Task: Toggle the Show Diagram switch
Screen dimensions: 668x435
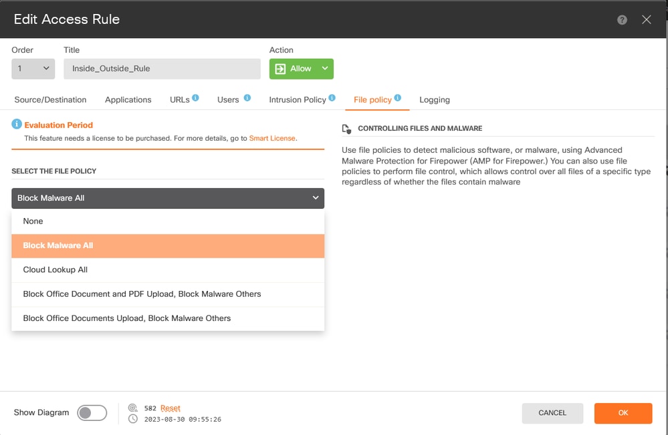Action: coord(92,412)
